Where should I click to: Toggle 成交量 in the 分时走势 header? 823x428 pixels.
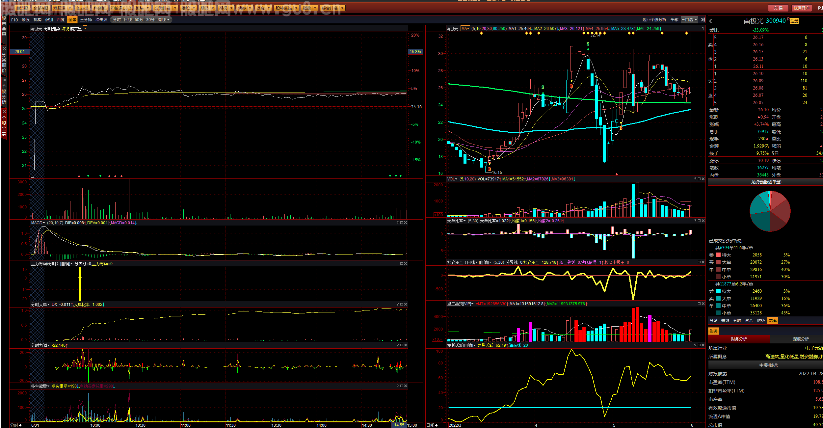point(76,29)
